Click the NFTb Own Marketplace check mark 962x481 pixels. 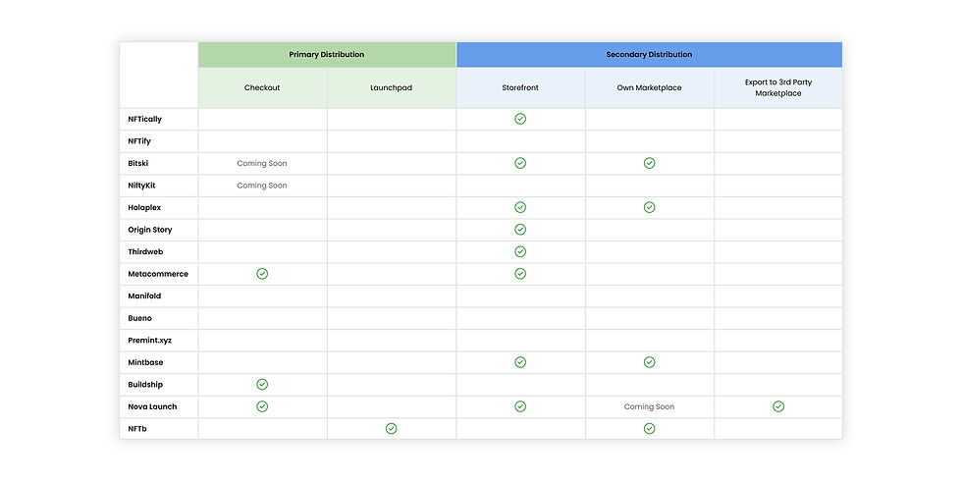[x=649, y=428]
